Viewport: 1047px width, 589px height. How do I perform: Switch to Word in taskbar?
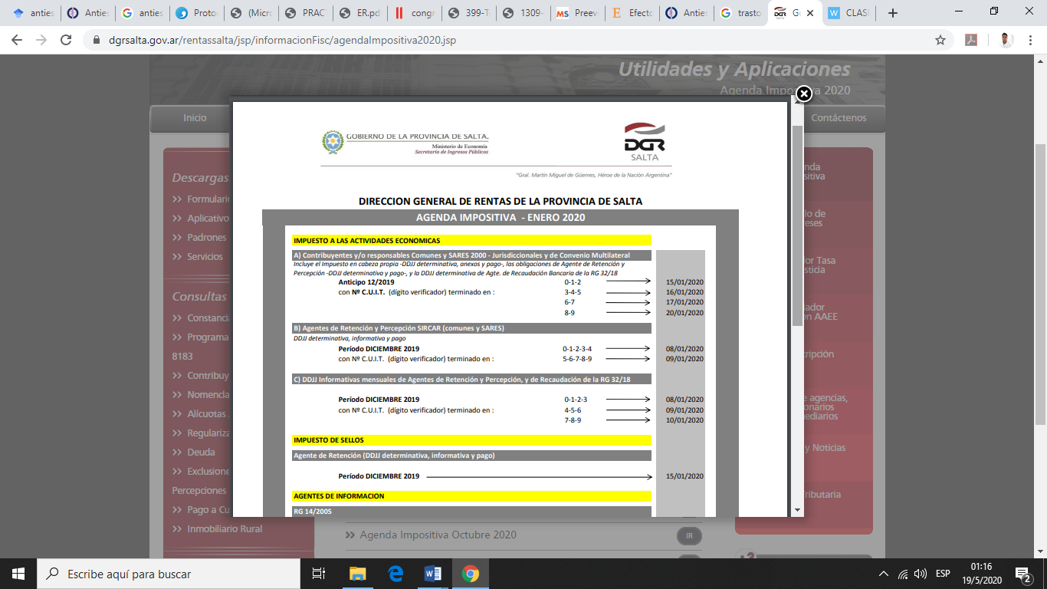433,574
